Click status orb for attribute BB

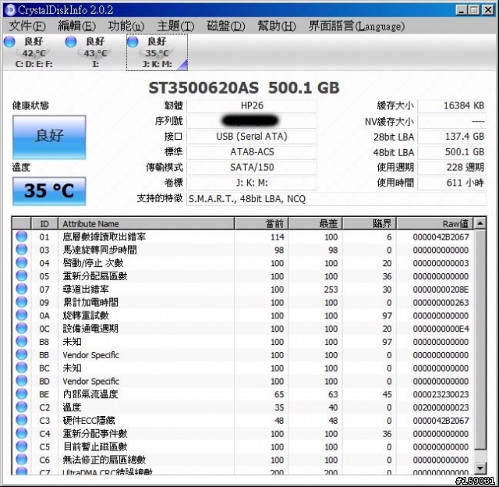coord(22,354)
